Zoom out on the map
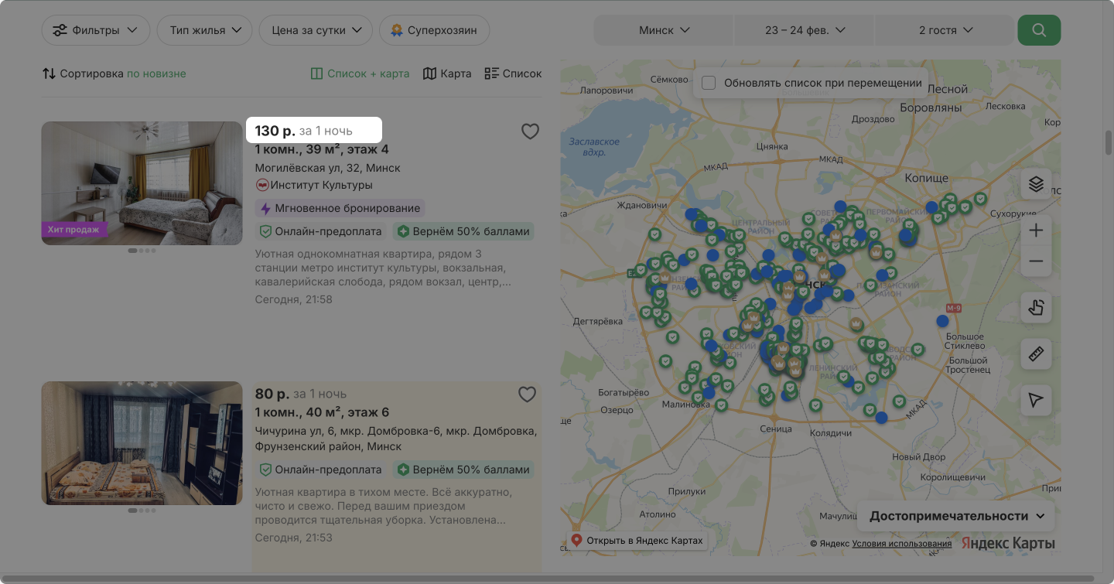1114x584 pixels. [x=1036, y=261]
